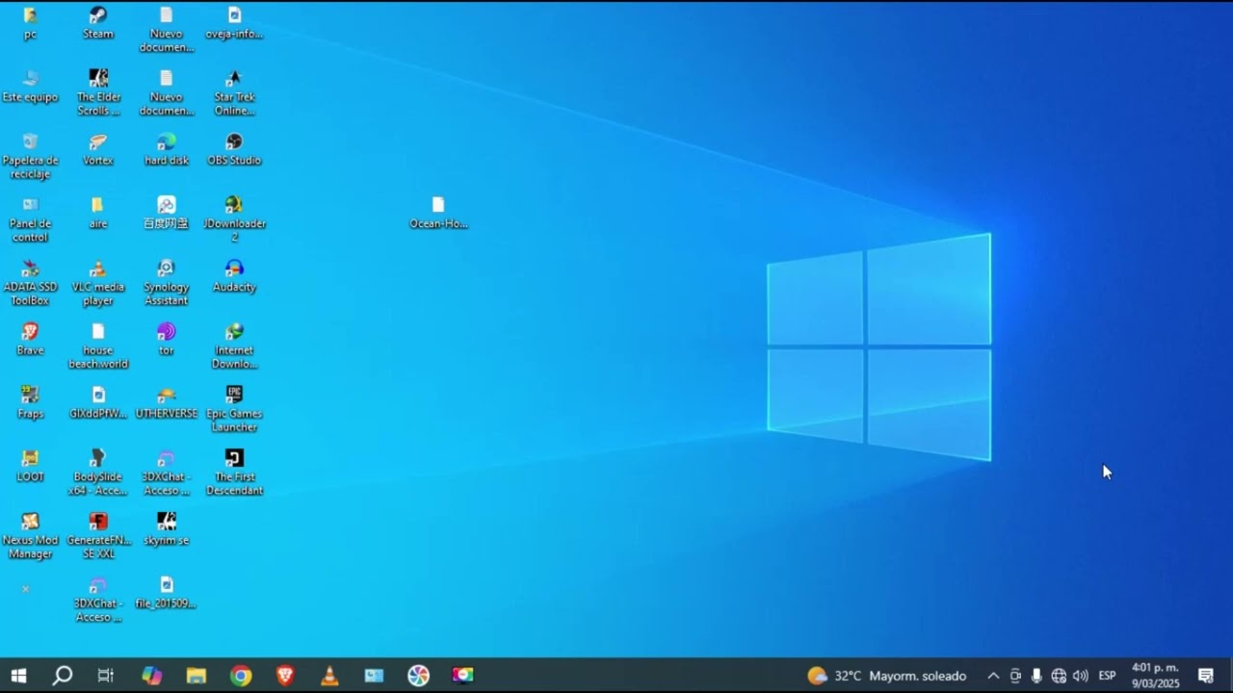This screenshot has width=1233, height=693.
Task: Select the Synology Assistant shortcut
Action: pyautogui.click(x=167, y=283)
